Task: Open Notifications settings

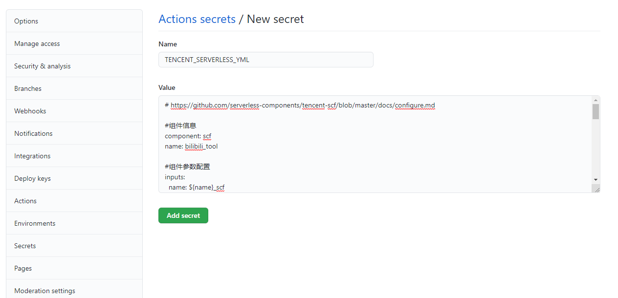Action: point(33,133)
